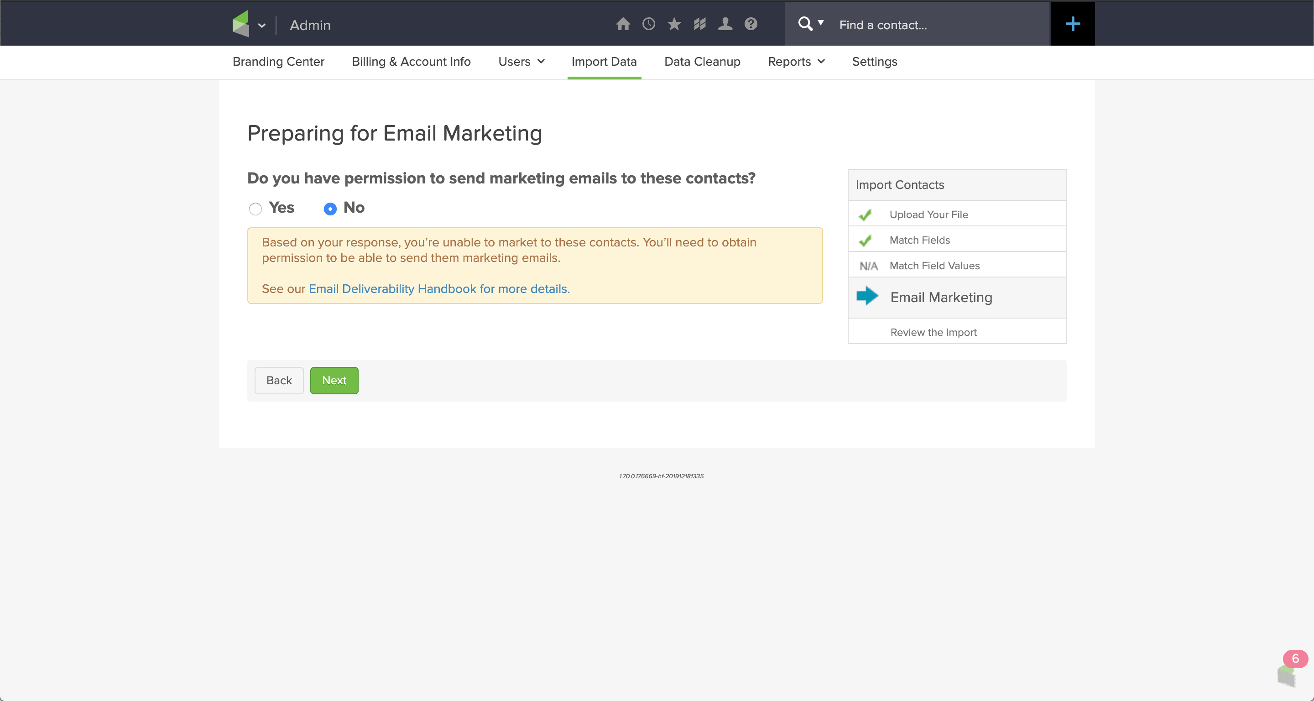This screenshot has width=1314, height=701.
Task: Expand the Reports dropdown menu
Action: click(x=796, y=61)
